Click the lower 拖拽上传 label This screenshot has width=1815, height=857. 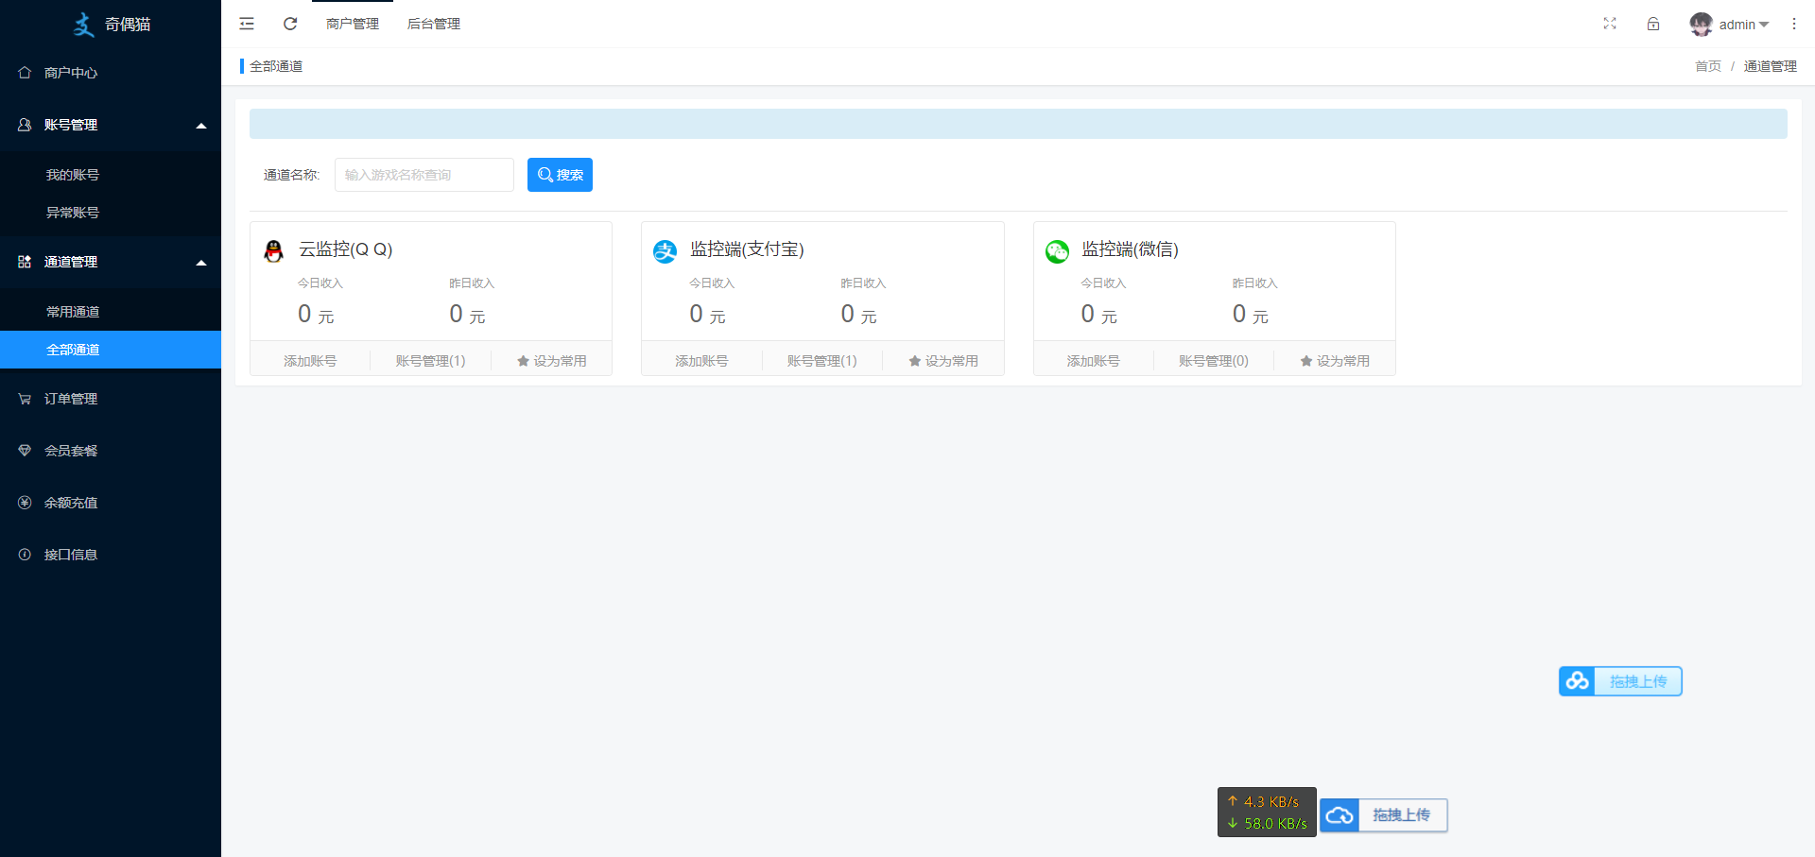tap(1402, 815)
